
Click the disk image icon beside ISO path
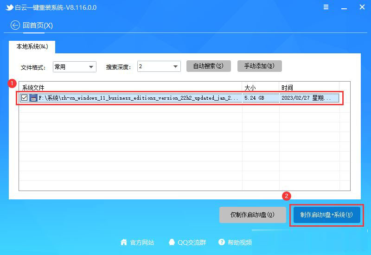[x=33, y=98]
